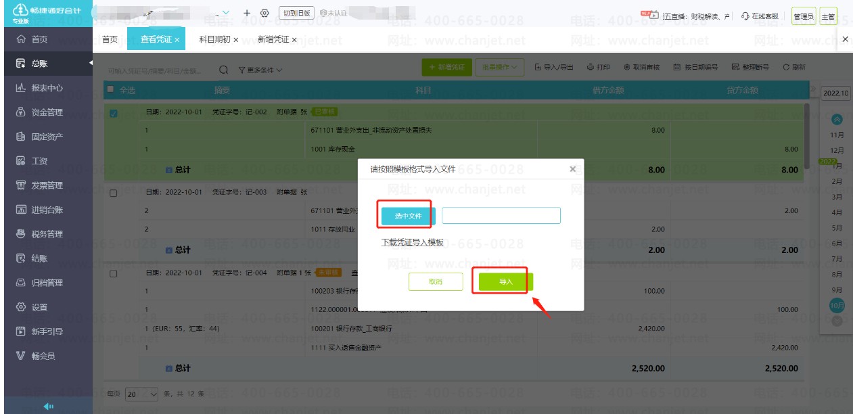Close the 新增凭证 tab
This screenshot has height=414, width=853.
(294, 41)
